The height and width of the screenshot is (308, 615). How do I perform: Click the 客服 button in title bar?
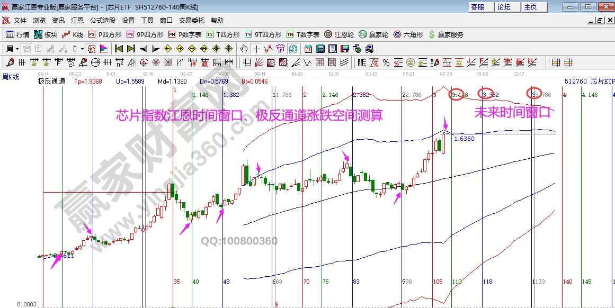(477, 7)
